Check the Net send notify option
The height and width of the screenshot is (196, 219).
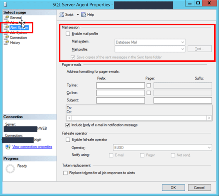click(x=173, y=155)
